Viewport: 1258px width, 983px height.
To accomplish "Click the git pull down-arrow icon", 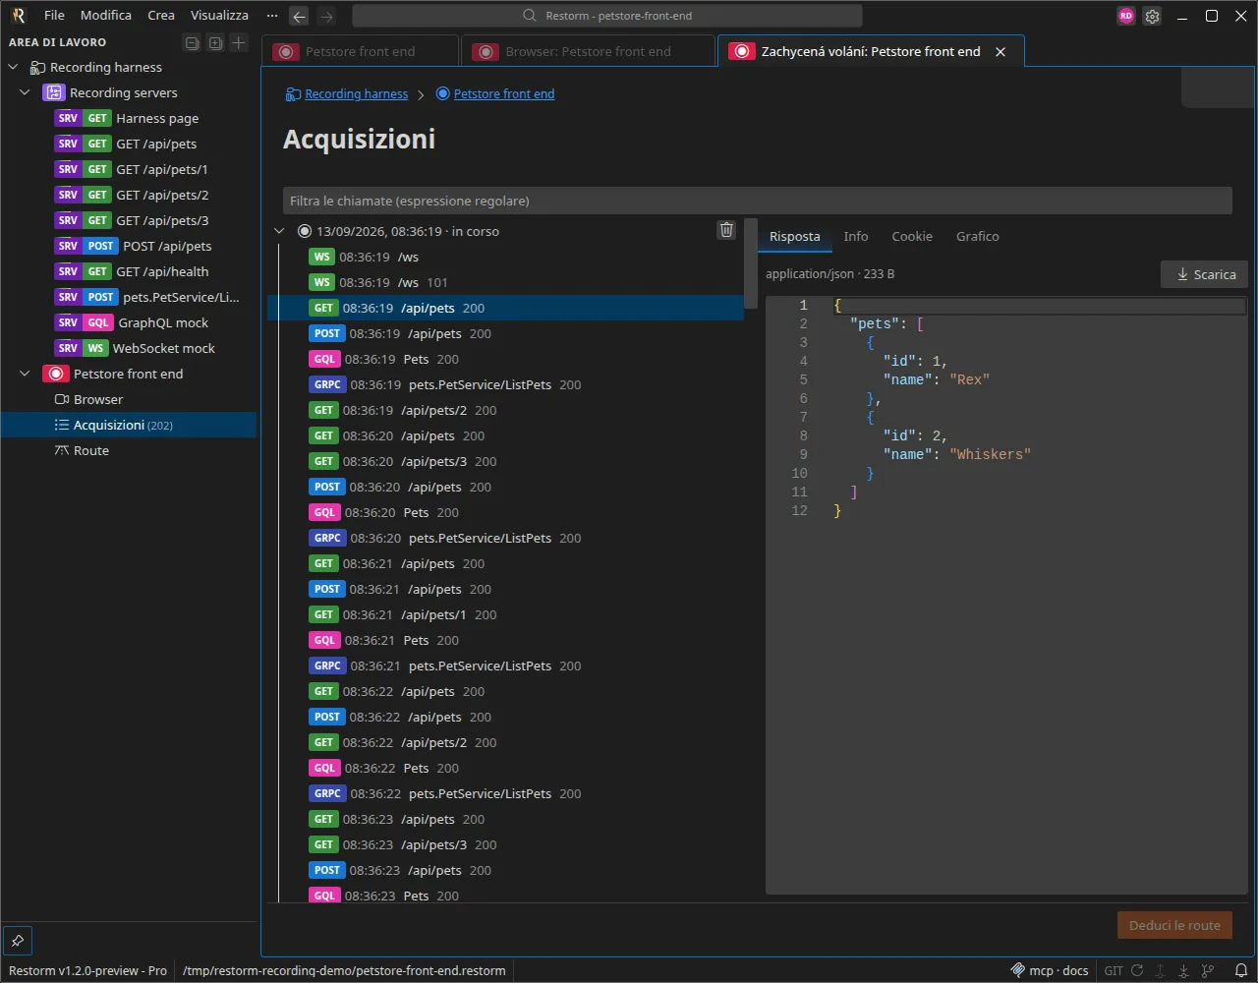I will click(x=1184, y=970).
